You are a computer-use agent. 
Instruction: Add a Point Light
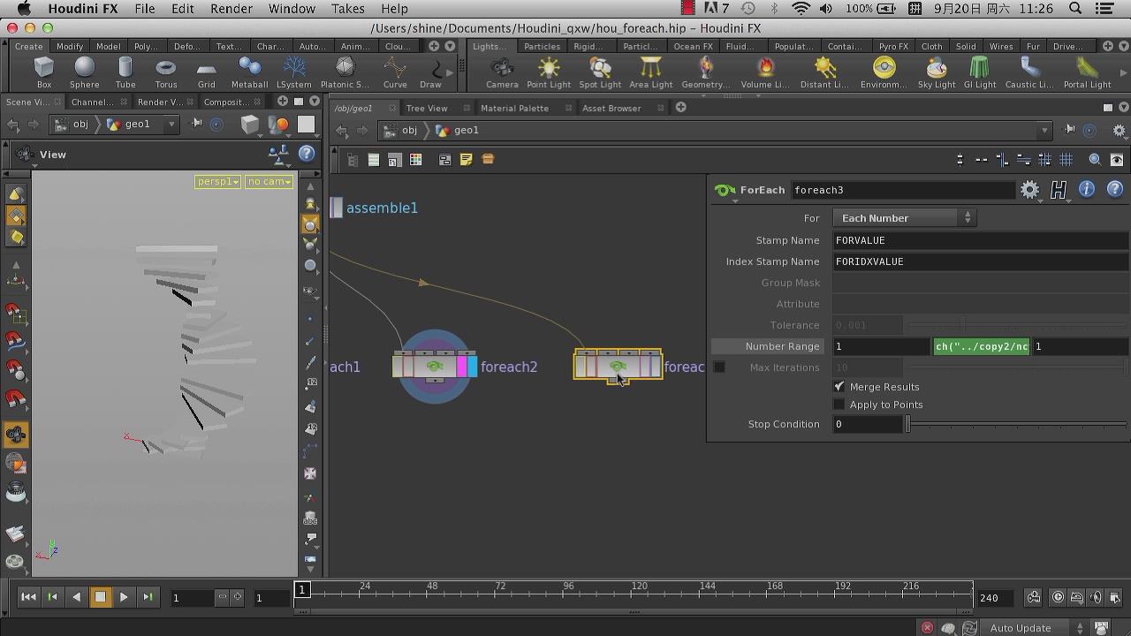point(549,72)
